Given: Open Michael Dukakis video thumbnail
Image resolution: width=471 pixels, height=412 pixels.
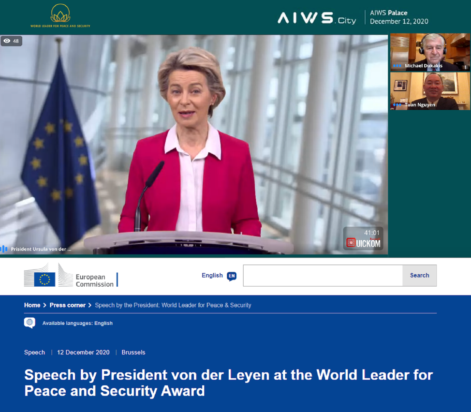Looking at the screenshot, I should 430,52.
